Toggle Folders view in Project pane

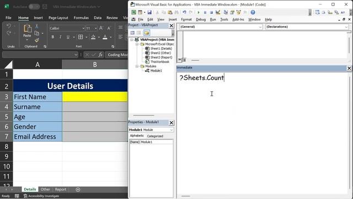click(x=147, y=33)
